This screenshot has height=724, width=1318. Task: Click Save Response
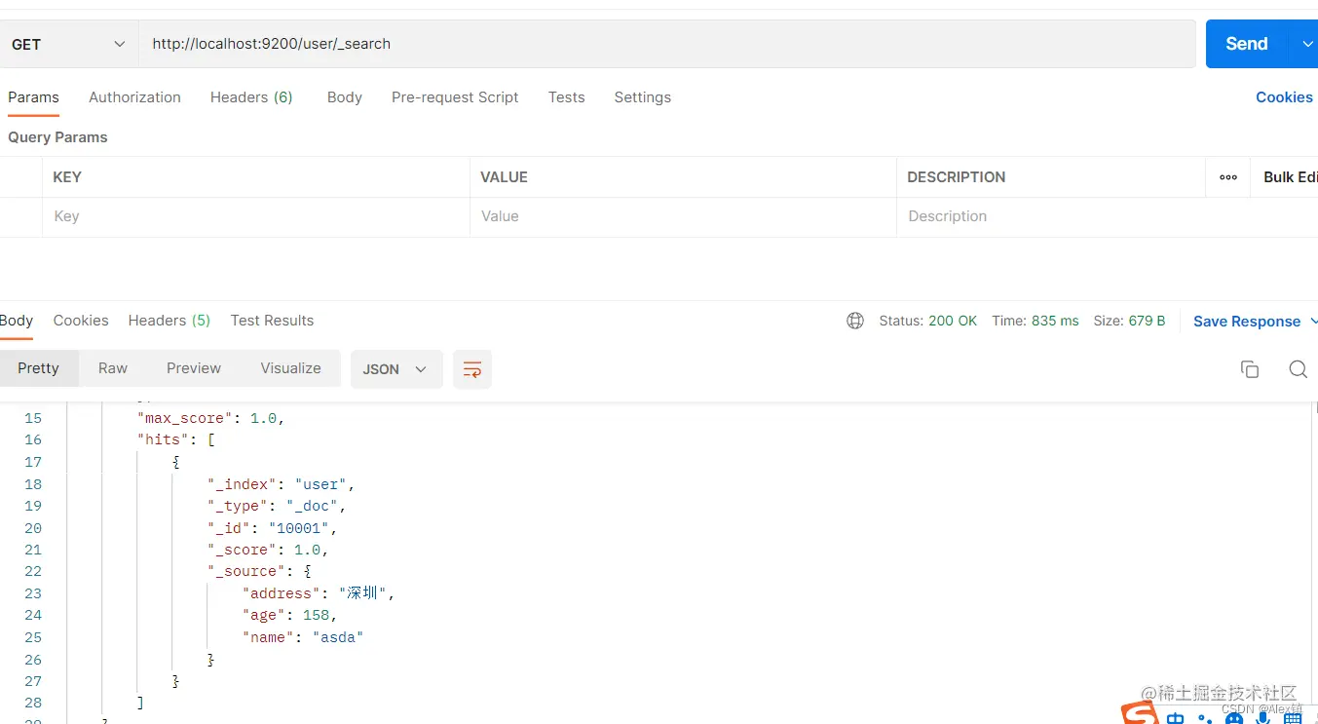(x=1247, y=322)
